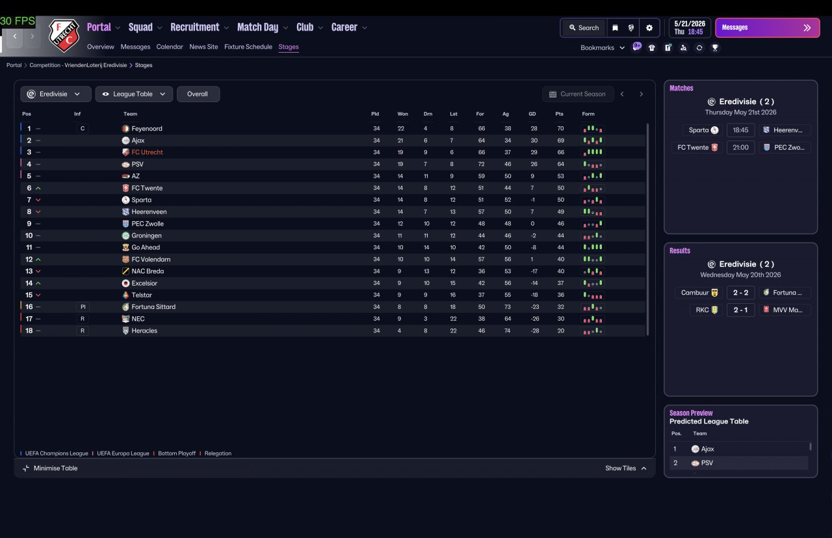The width and height of the screenshot is (832, 538).
Task: Go to next season with right arrow
Action: pyautogui.click(x=641, y=94)
